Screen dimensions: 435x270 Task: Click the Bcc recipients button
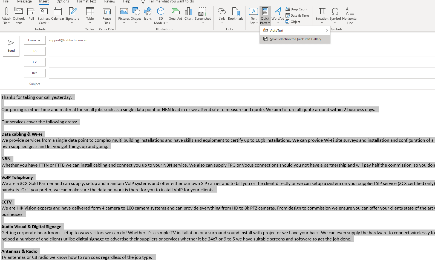coord(34,73)
